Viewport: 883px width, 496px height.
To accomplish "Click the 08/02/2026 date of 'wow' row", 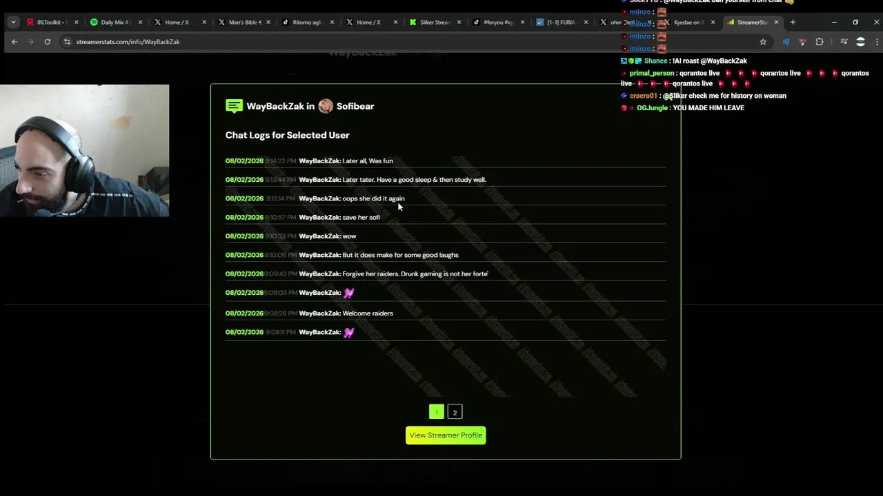I will coord(244,236).
